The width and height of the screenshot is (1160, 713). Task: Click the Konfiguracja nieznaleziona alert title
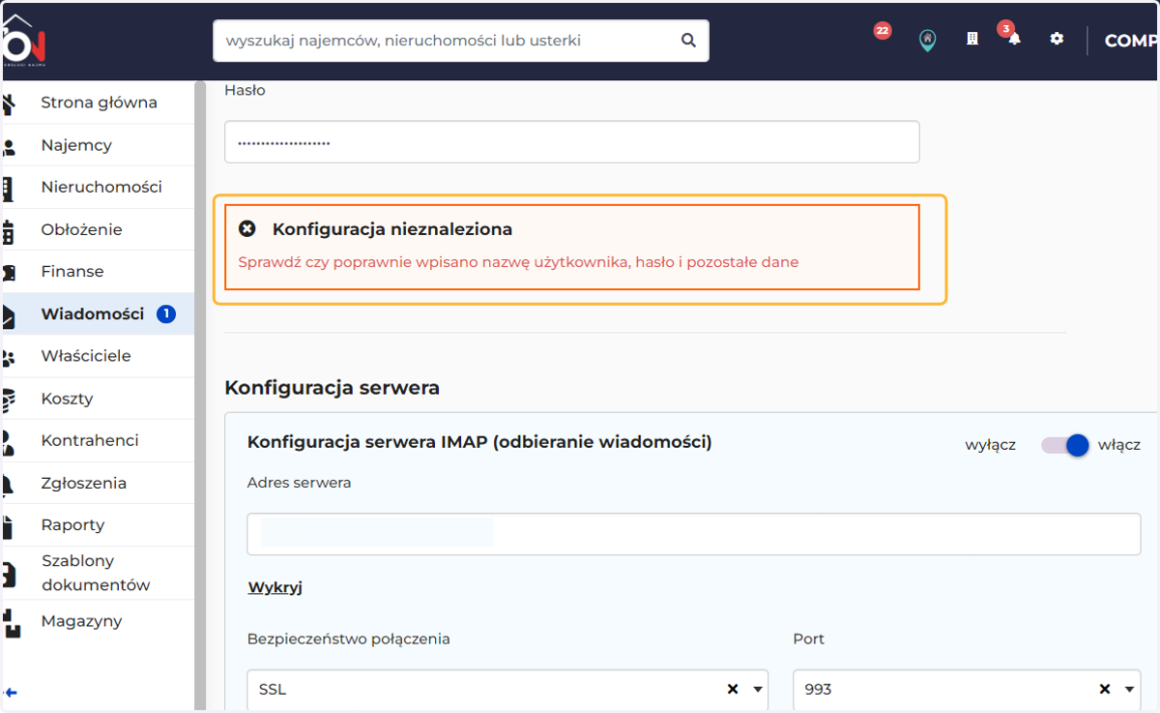(x=392, y=229)
